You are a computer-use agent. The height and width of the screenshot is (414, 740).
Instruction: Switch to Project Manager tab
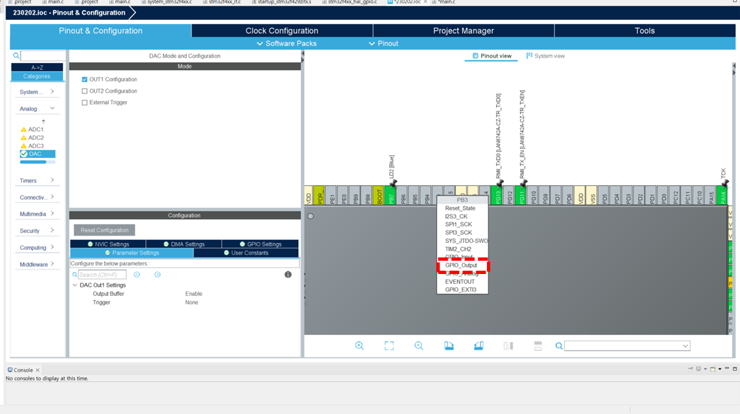(464, 31)
